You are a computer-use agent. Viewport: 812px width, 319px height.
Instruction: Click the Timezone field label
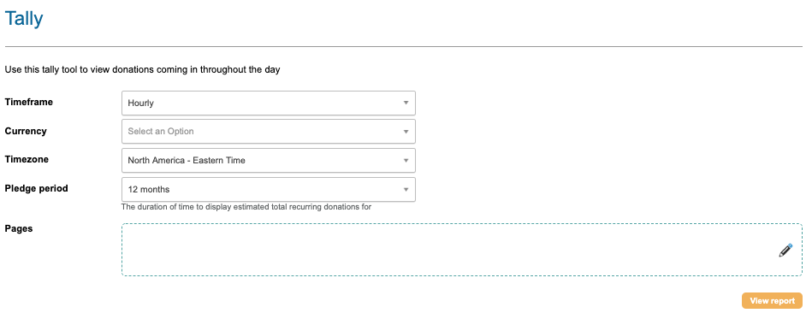click(x=27, y=159)
